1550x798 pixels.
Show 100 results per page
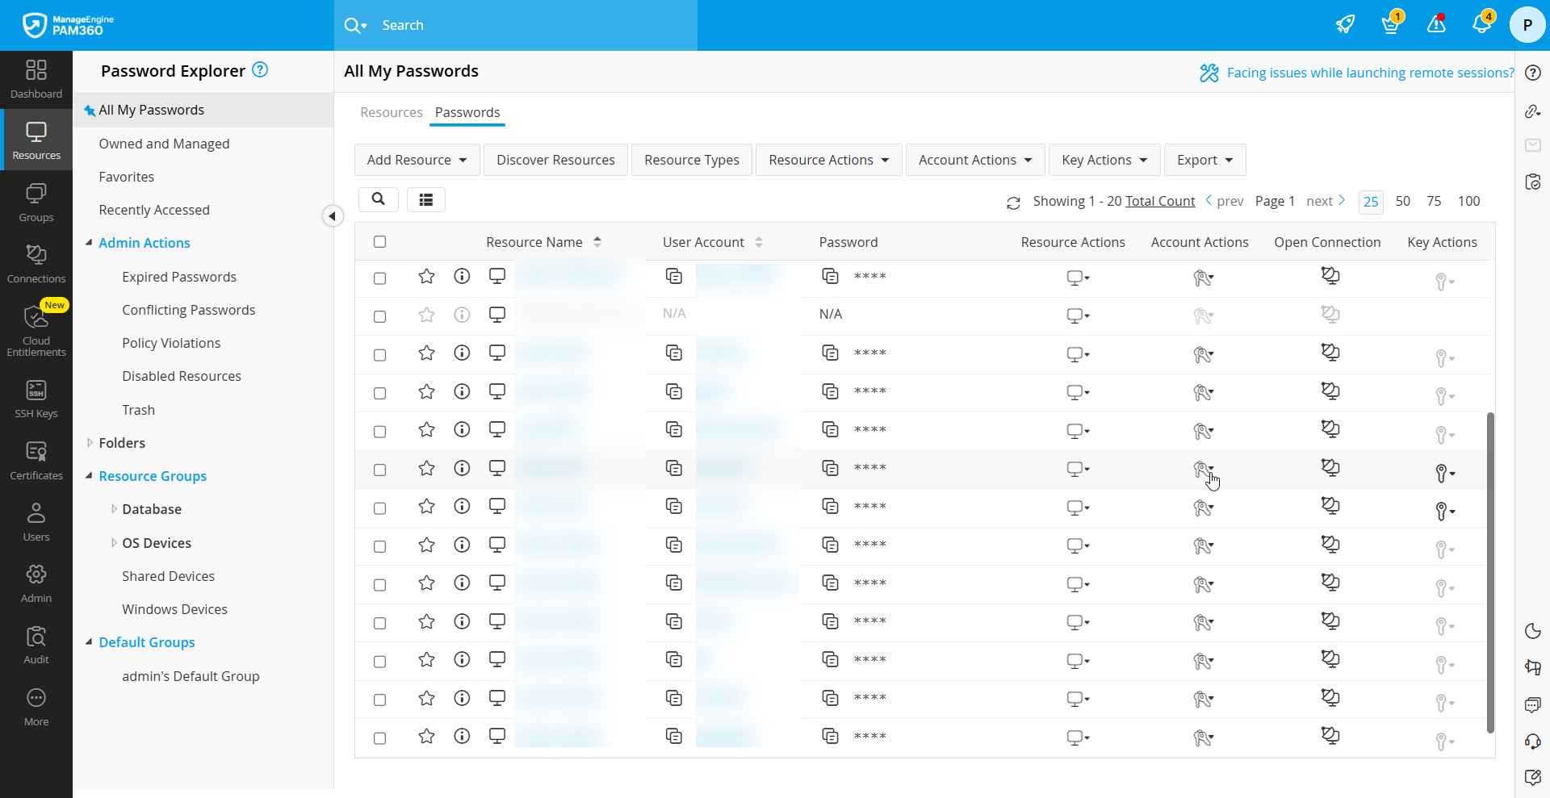[1468, 201]
